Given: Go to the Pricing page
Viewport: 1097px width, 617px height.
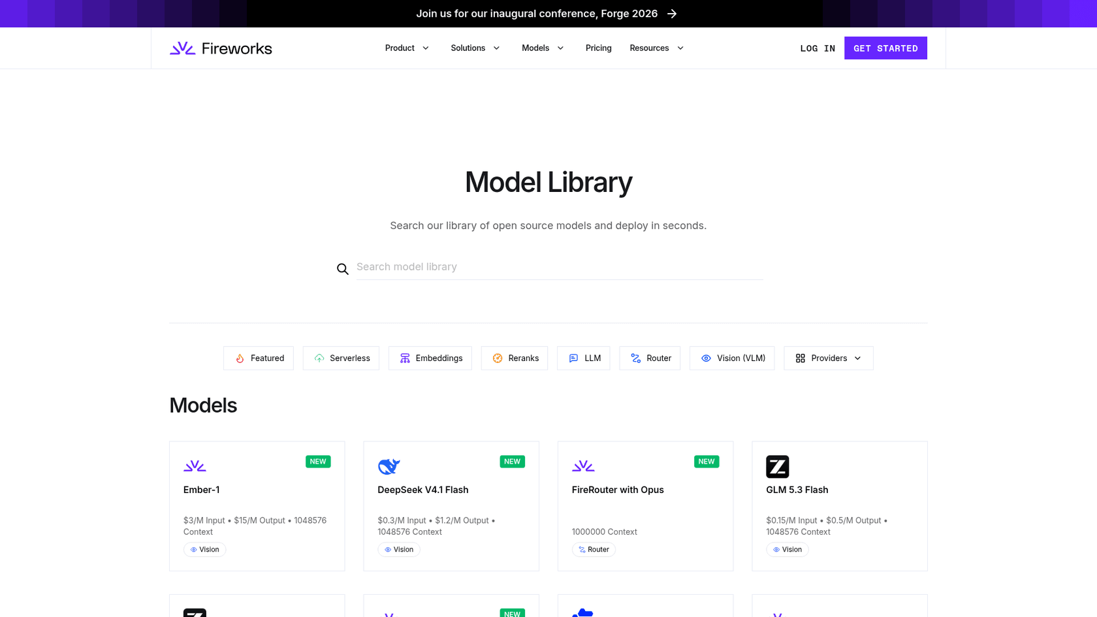Looking at the screenshot, I should [x=598, y=48].
